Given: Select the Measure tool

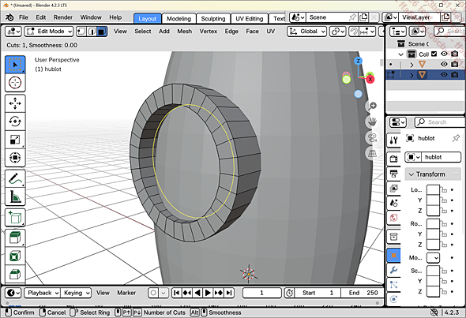Looking at the screenshot, I should point(15,196).
